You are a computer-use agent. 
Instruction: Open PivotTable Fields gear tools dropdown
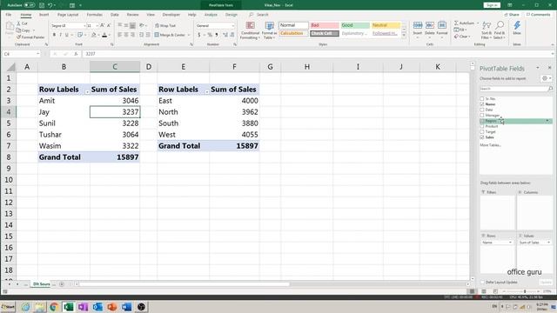point(547,78)
